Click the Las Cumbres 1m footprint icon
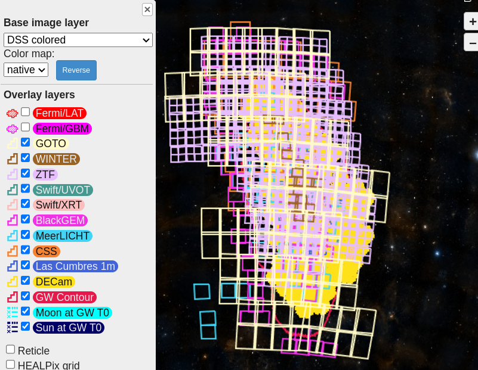This screenshot has width=478, height=370. [x=13, y=266]
